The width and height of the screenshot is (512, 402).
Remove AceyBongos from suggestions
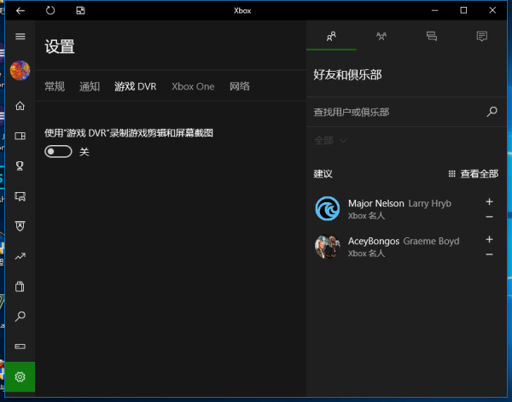[x=489, y=254]
